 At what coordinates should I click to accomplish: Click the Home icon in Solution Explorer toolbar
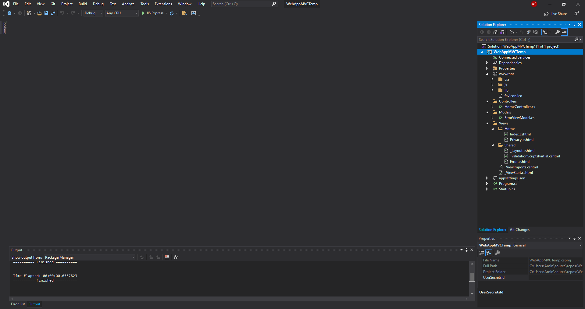pyautogui.click(x=495, y=32)
